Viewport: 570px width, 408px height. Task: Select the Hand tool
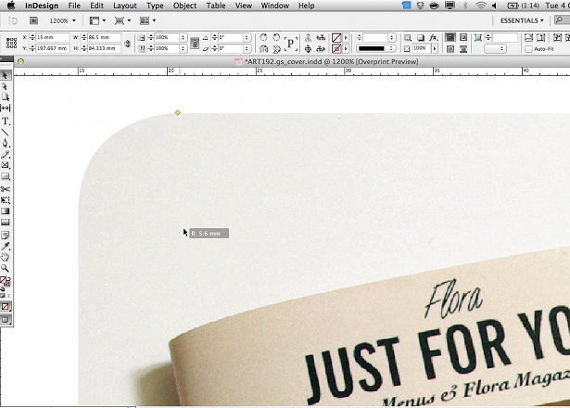click(5, 257)
